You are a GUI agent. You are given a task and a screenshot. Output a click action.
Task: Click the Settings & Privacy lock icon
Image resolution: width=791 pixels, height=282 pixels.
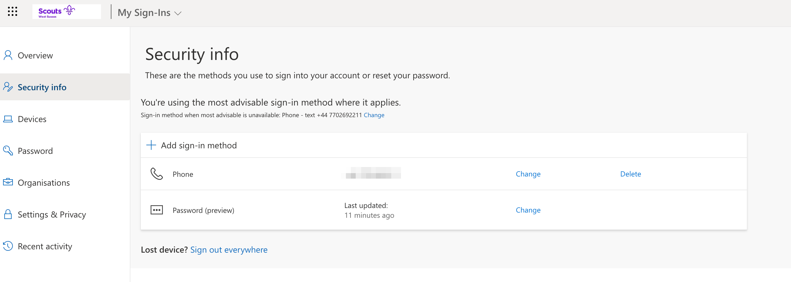coord(8,214)
